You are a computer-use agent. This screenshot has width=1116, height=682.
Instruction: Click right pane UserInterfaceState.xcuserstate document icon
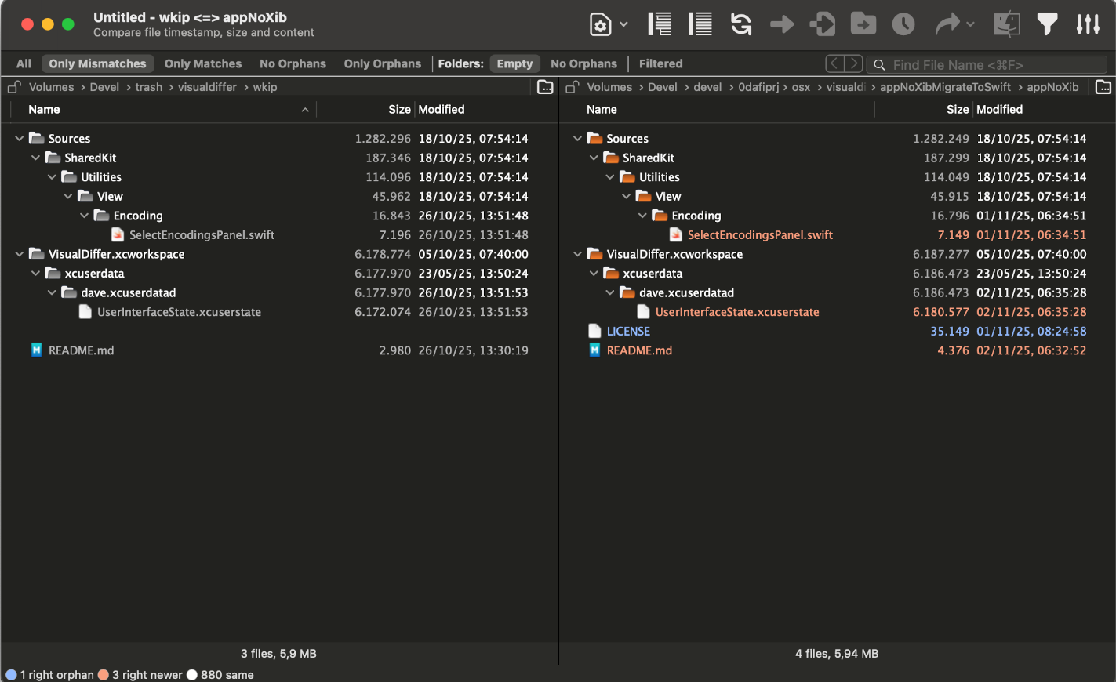(644, 312)
